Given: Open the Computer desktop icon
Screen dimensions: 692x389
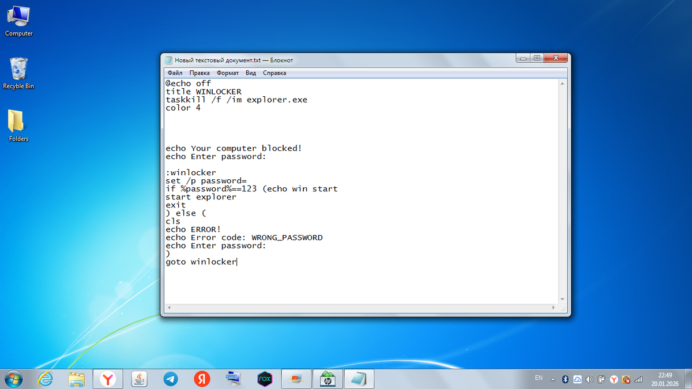Looking at the screenshot, I should (x=18, y=20).
